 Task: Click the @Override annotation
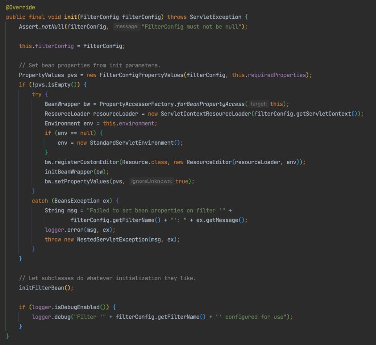pyautogui.click(x=20, y=8)
